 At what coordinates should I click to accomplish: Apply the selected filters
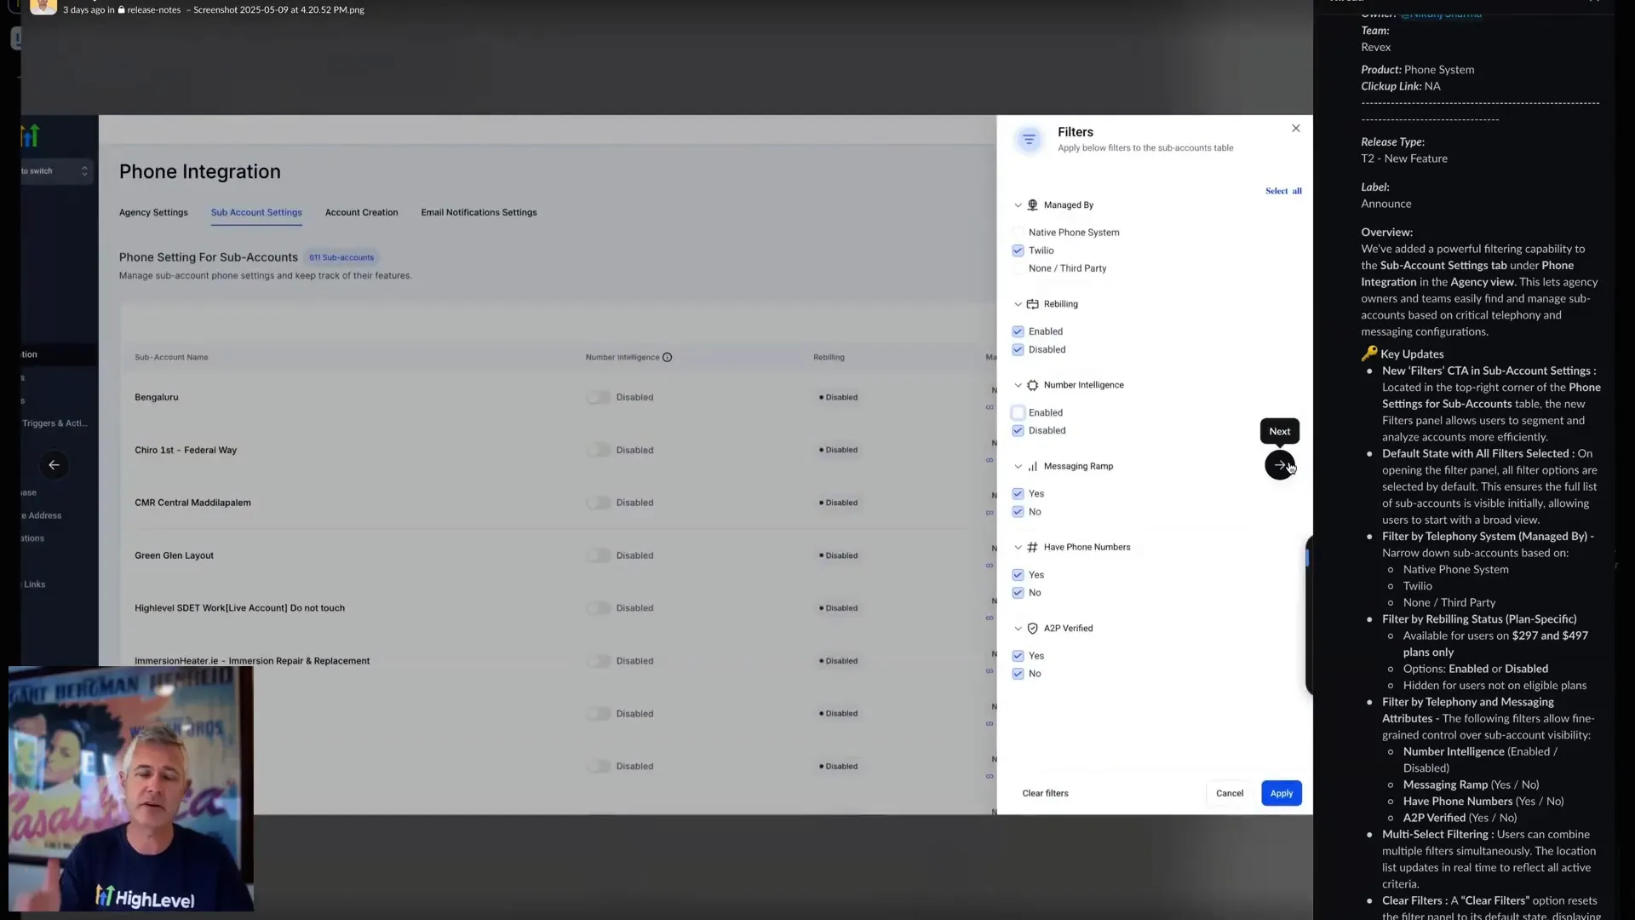[1282, 794]
